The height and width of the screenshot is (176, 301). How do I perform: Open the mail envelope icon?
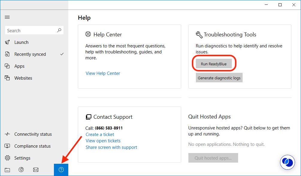click(36, 170)
